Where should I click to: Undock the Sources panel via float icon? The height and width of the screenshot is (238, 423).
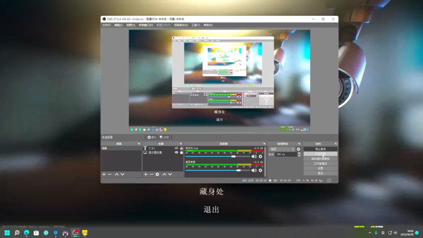181,144
